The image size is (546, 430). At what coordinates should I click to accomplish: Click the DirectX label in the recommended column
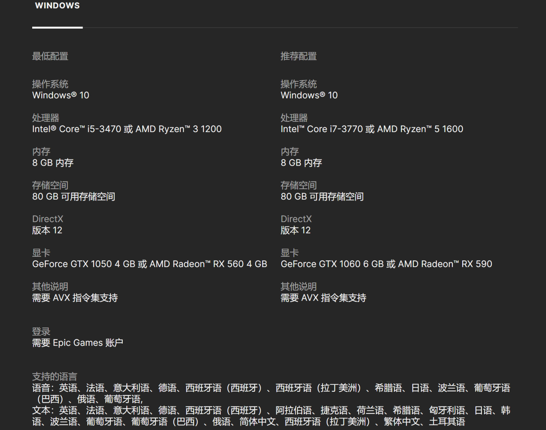tap(296, 219)
